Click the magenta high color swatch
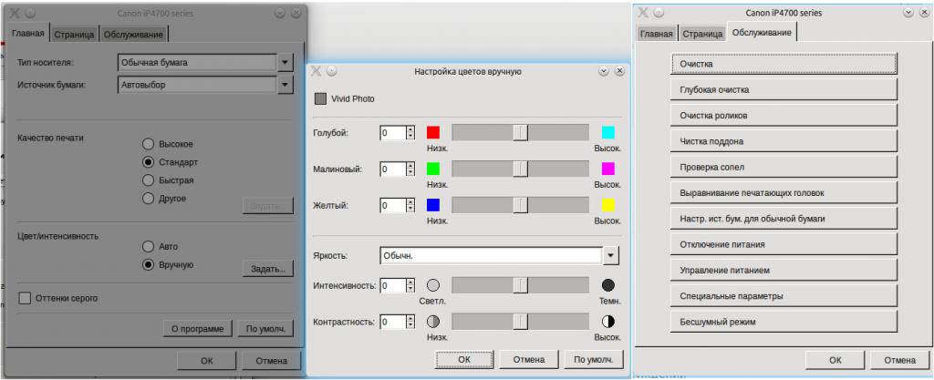Screen dimensions: 934x380 (607, 169)
